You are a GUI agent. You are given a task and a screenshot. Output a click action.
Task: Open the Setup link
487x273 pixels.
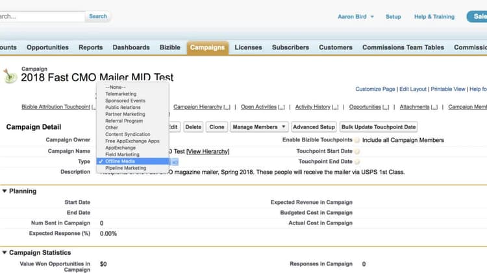coord(393,17)
